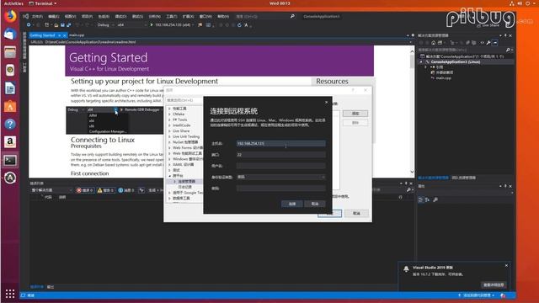Open the first menu in VS menu bar
This screenshot has width=539, height=303.
(37, 16)
